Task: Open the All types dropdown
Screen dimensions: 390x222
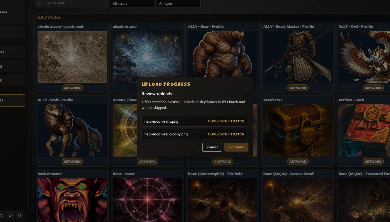Action: pyautogui.click(x=178, y=4)
